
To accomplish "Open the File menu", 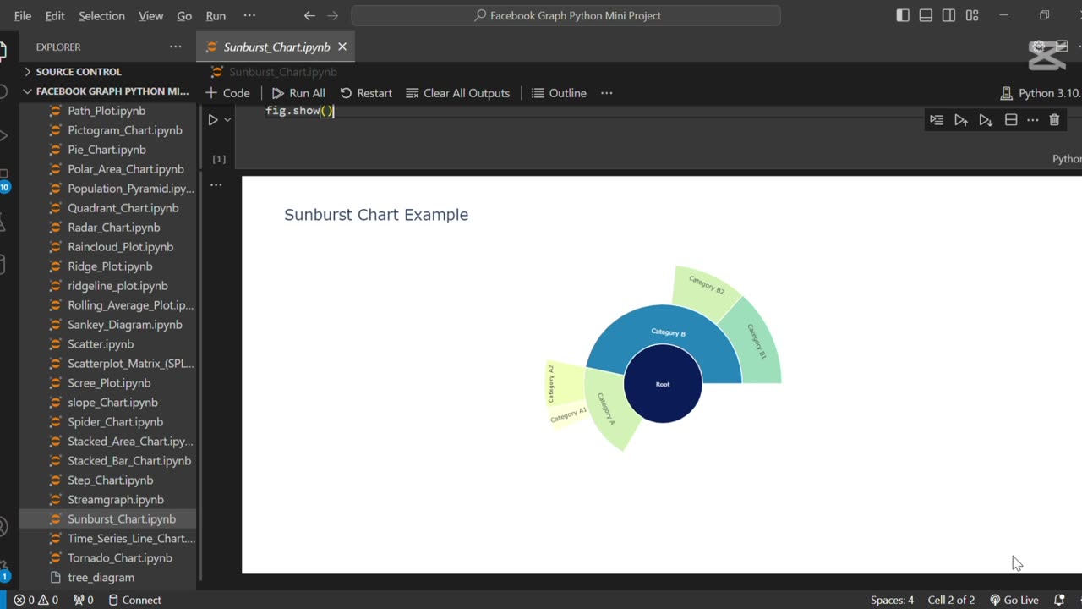I will point(23,15).
